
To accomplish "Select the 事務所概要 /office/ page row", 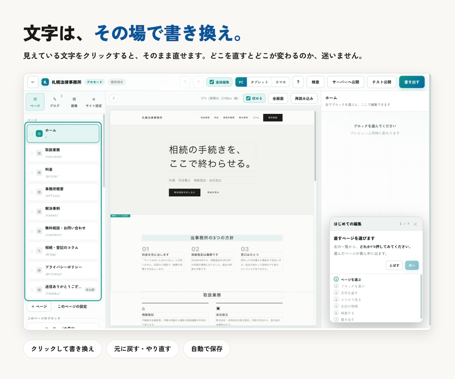I will 63,192.
